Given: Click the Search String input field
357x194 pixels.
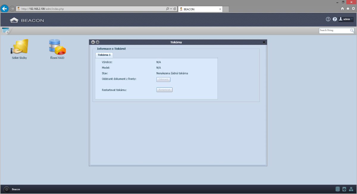Looking at the screenshot, I should pos(334,31).
